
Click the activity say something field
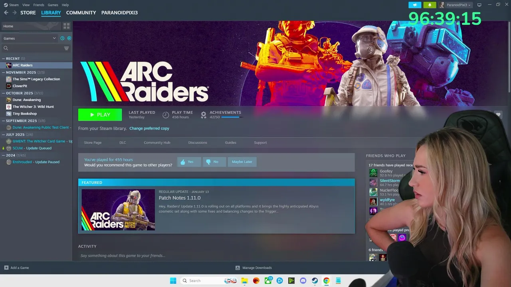[x=216, y=256]
